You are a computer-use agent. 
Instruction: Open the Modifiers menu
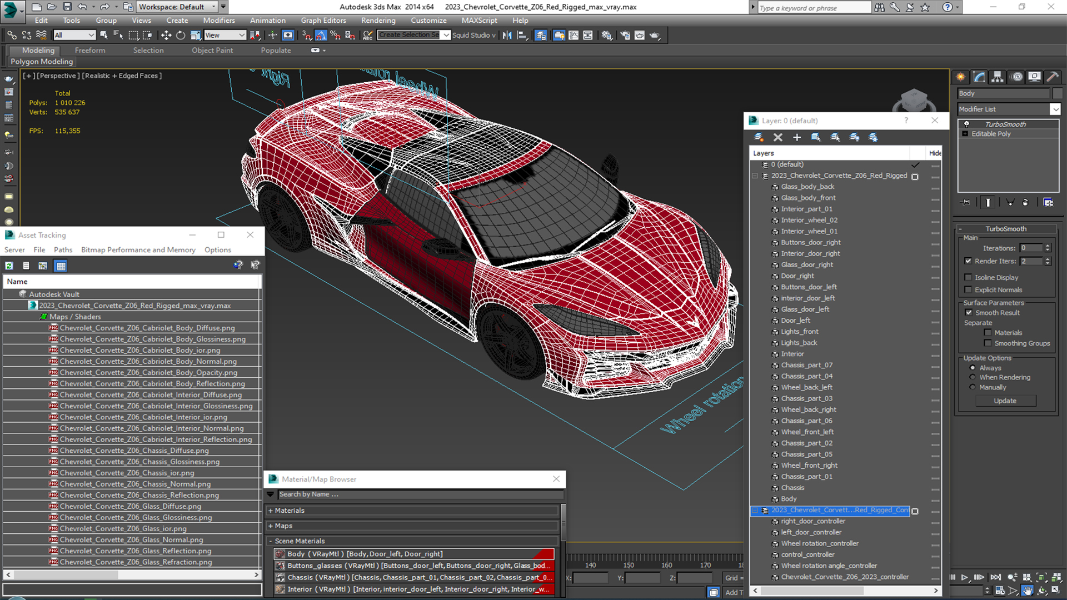(x=219, y=20)
